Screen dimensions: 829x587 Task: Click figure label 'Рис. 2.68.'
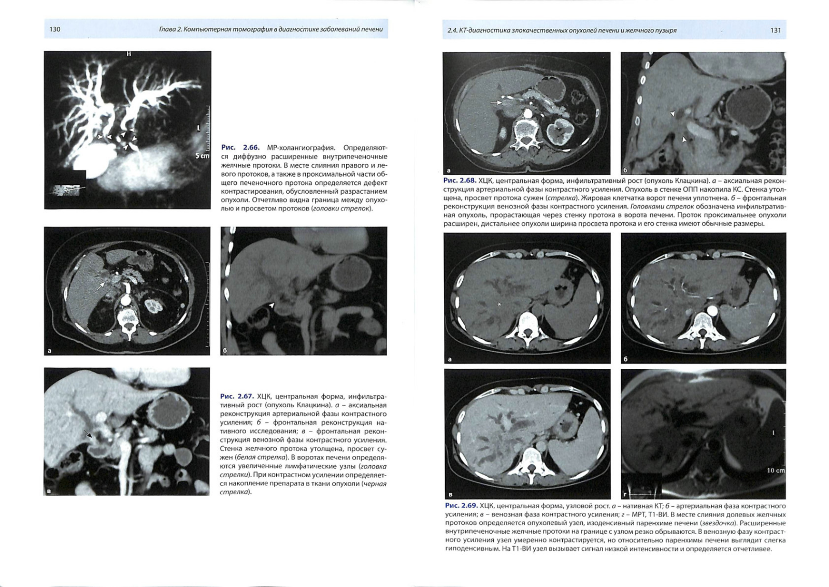click(x=460, y=180)
